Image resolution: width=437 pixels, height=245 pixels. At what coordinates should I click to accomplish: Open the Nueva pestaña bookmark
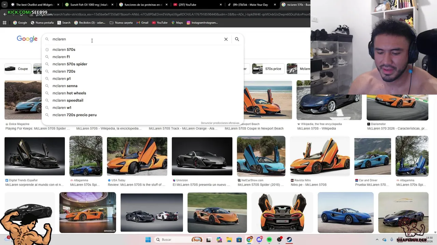[42, 23]
